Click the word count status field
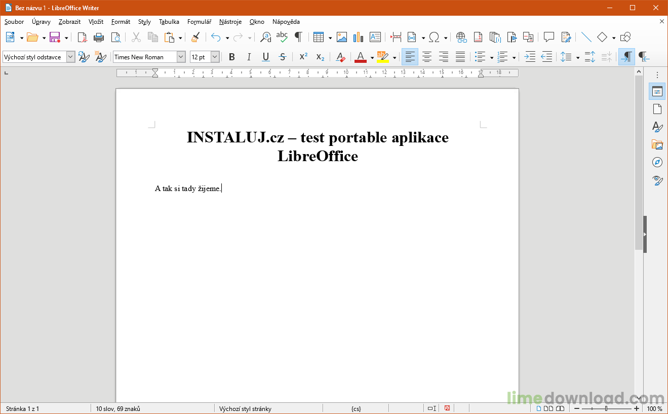The width and height of the screenshot is (668, 414). tap(119, 408)
